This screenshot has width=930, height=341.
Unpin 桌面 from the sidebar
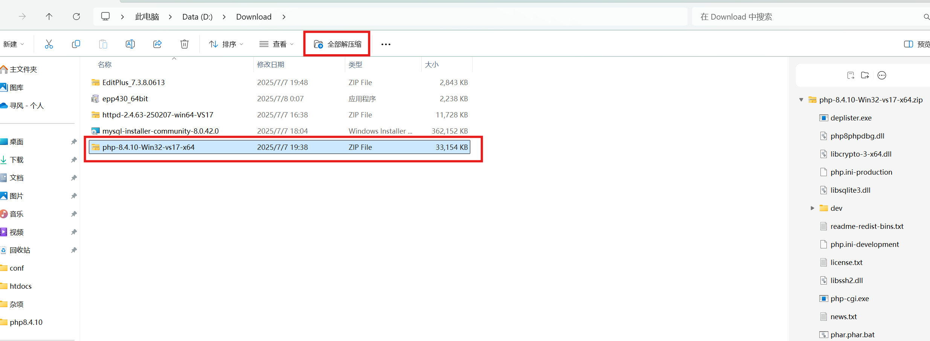[74, 142]
